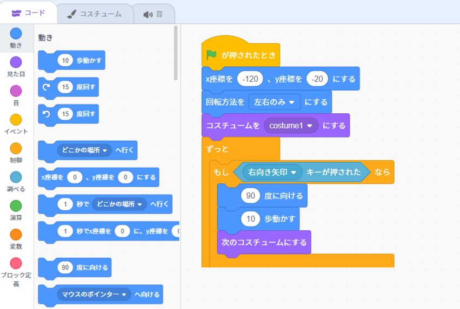Select the 制御 (Control) category circle
Image resolution: width=460 pixels, height=309 pixels.
click(x=16, y=148)
